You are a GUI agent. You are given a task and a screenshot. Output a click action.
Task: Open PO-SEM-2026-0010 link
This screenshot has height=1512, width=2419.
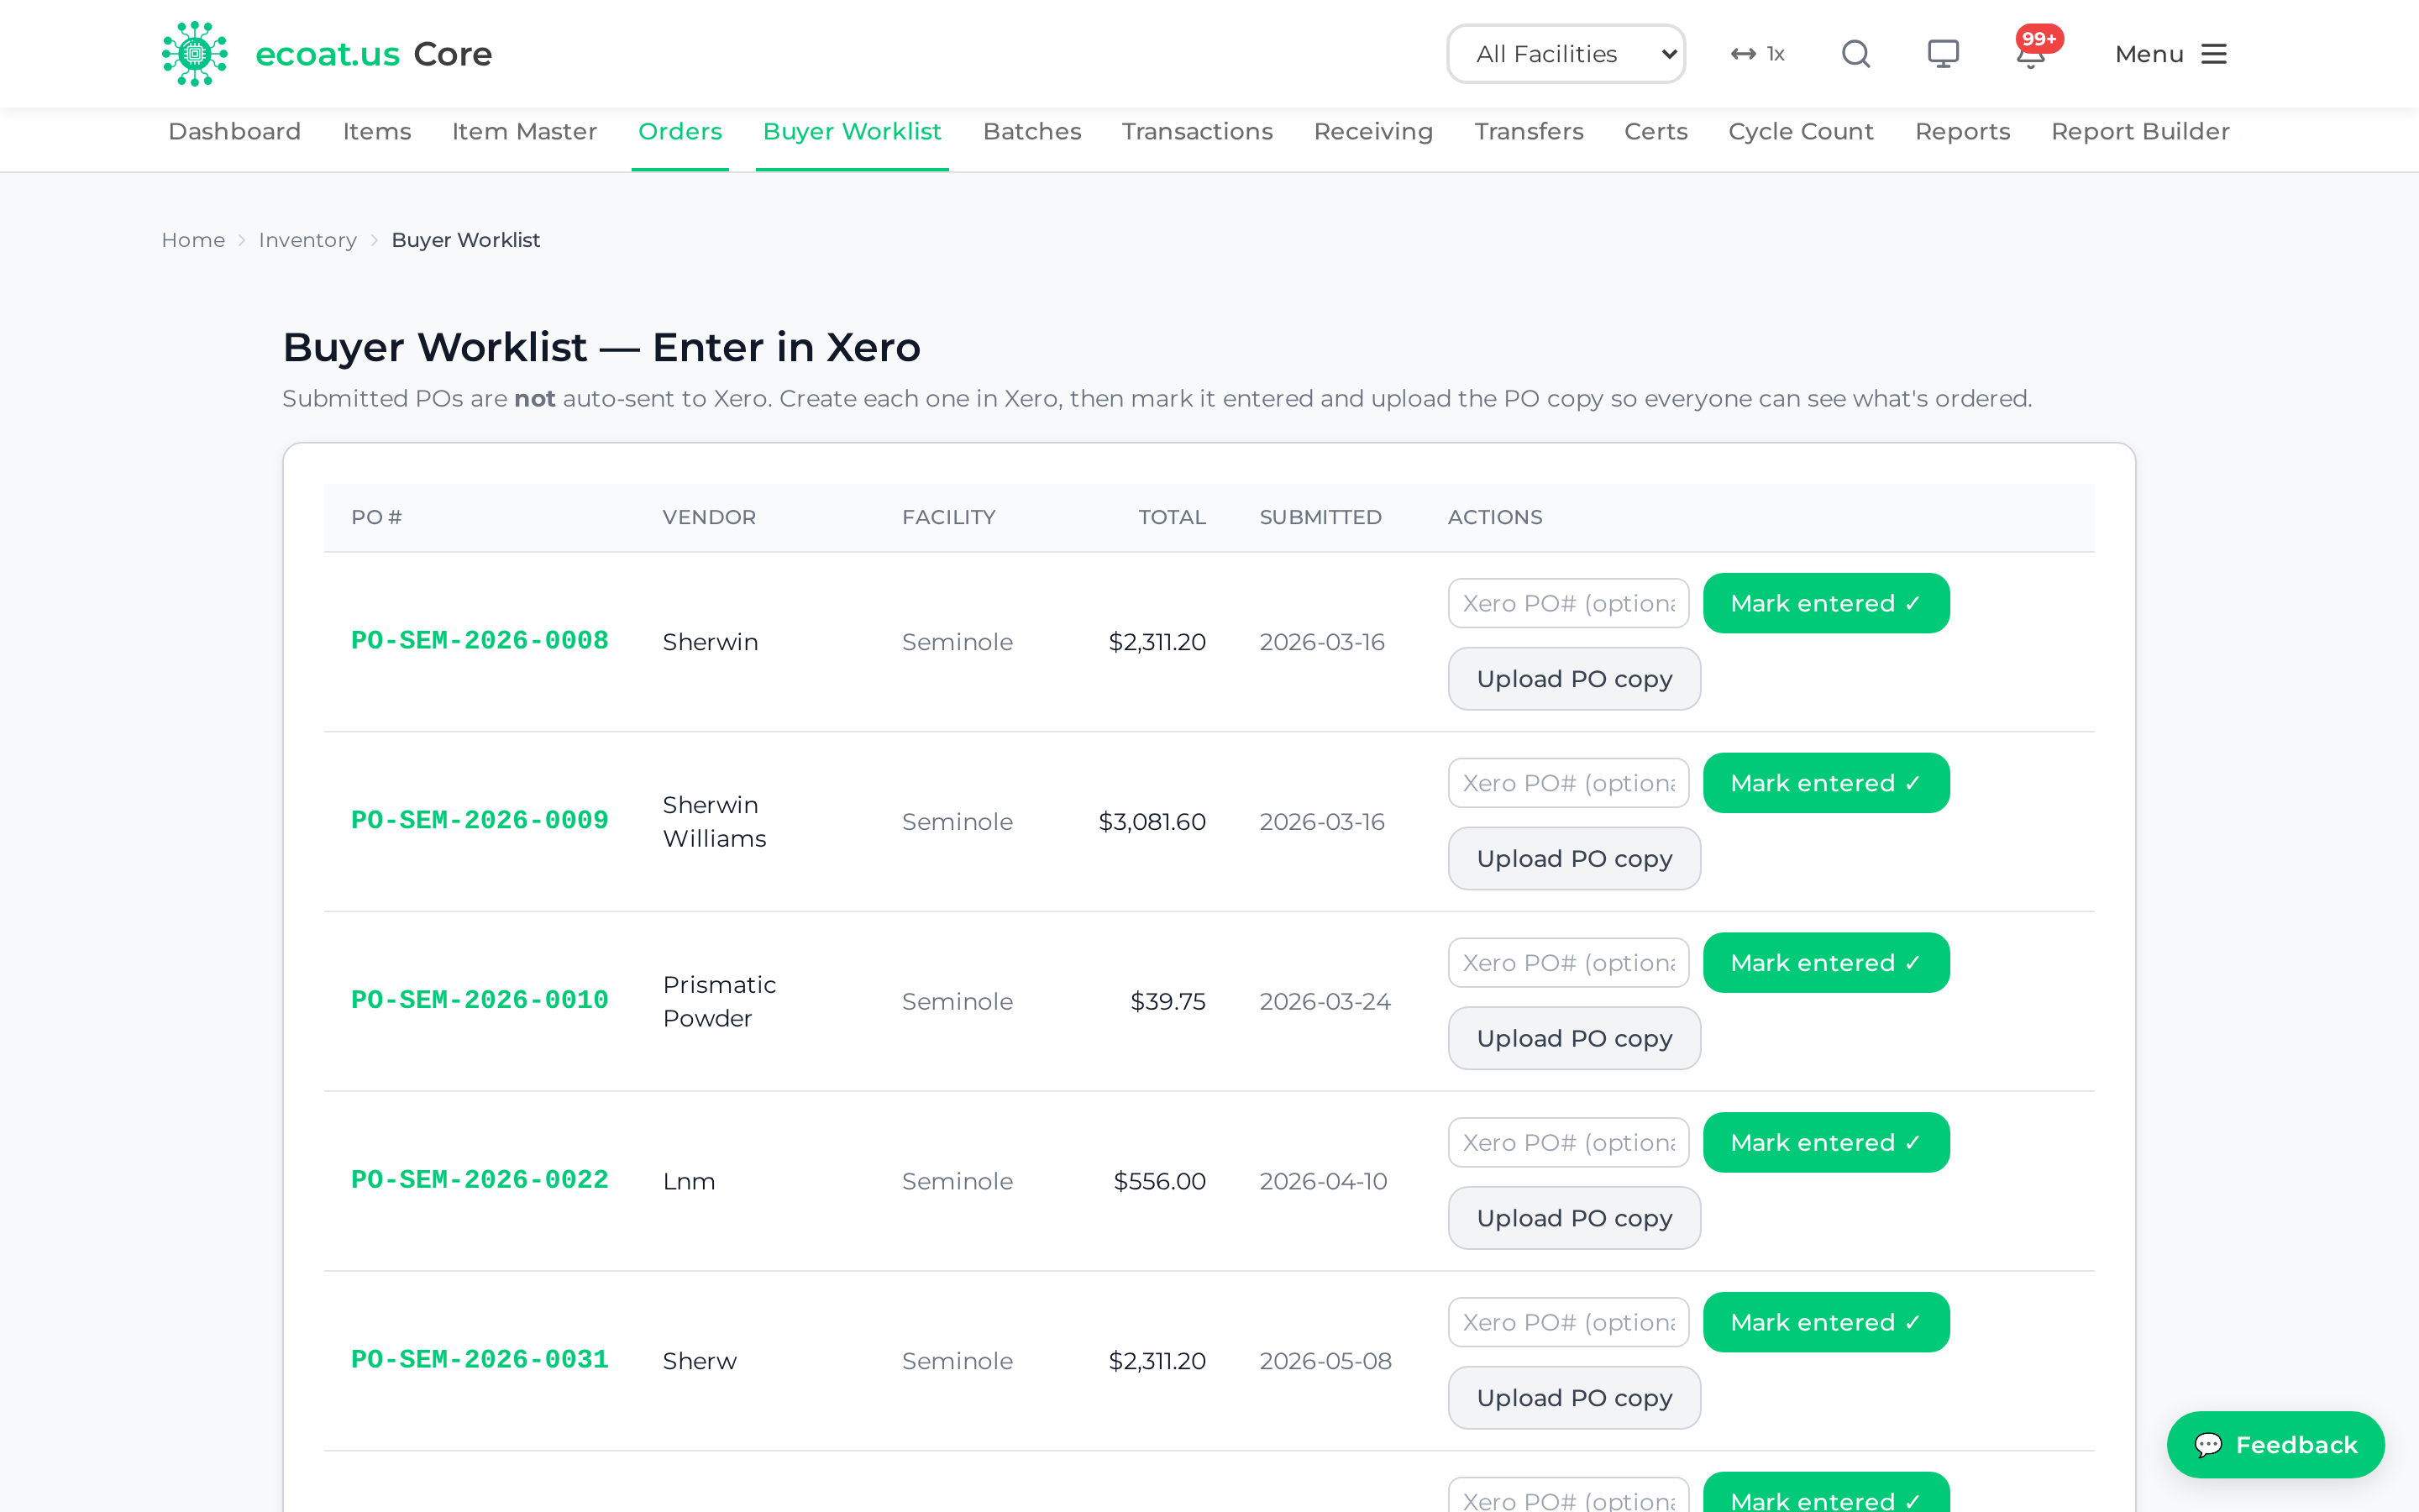480,1001
